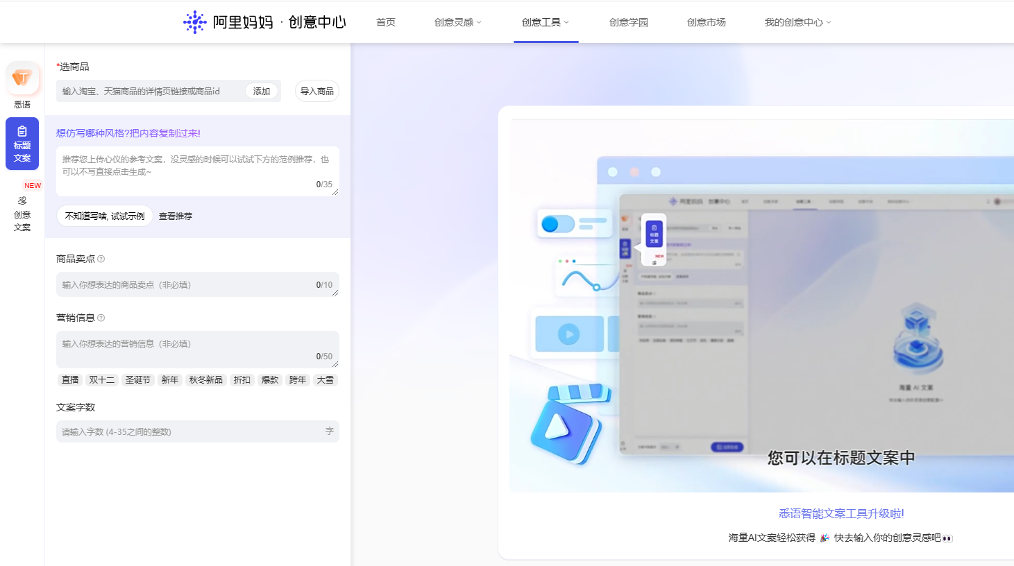Click the help icon next to 商品卖点
1014x566 pixels.
(x=101, y=259)
